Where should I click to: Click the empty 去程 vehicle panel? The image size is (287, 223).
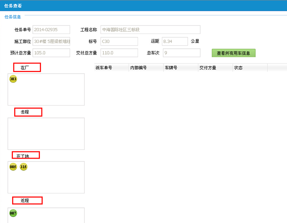click(46, 134)
